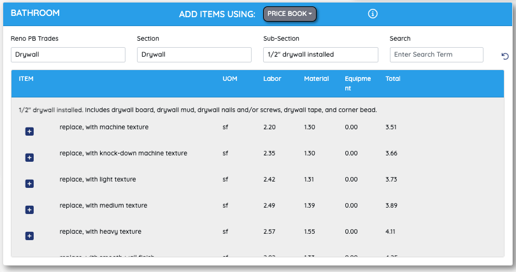Click the Total column header

pos(393,79)
